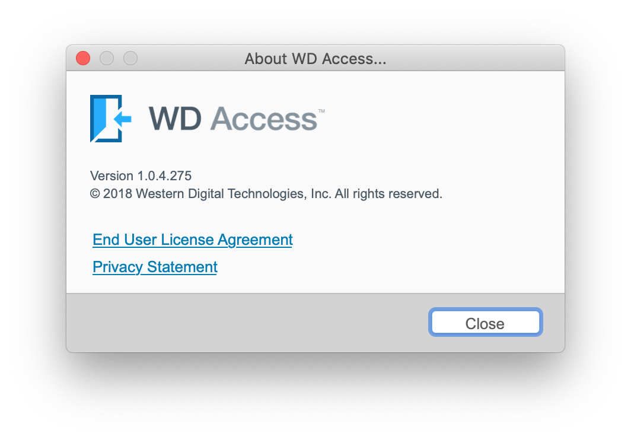Screen dimensions: 631x440
Task: Click the small TM trademark symbol
Action: (321, 111)
